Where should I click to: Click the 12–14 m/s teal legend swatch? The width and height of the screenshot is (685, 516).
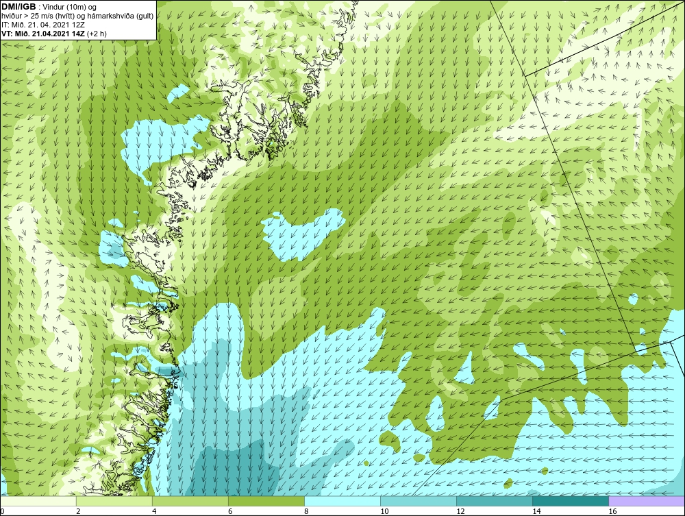pos(495,501)
